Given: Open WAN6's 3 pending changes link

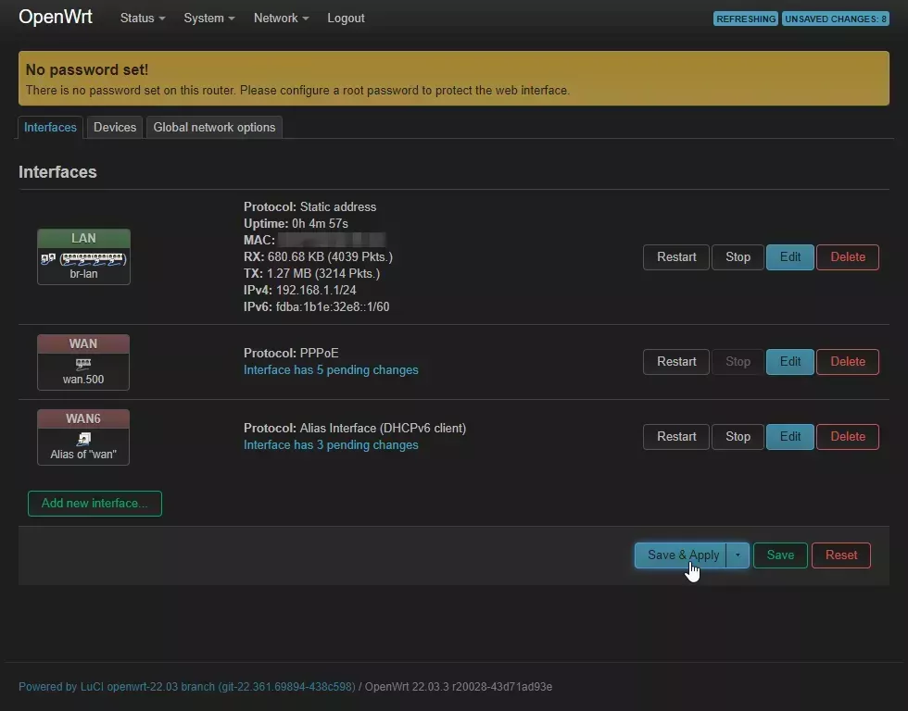Looking at the screenshot, I should (331, 445).
